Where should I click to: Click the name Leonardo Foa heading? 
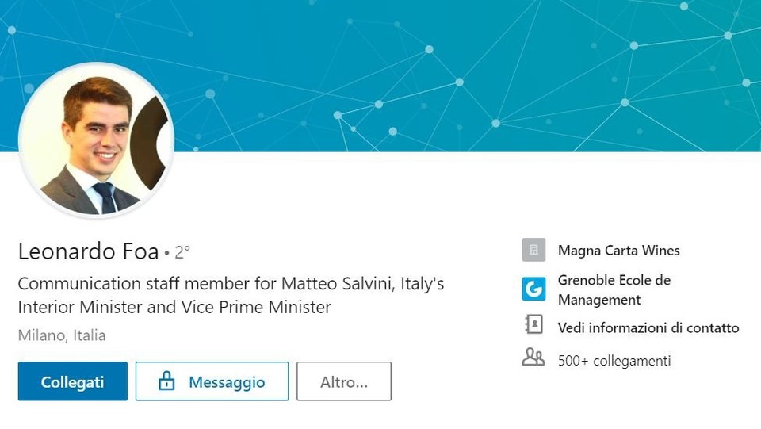point(88,251)
